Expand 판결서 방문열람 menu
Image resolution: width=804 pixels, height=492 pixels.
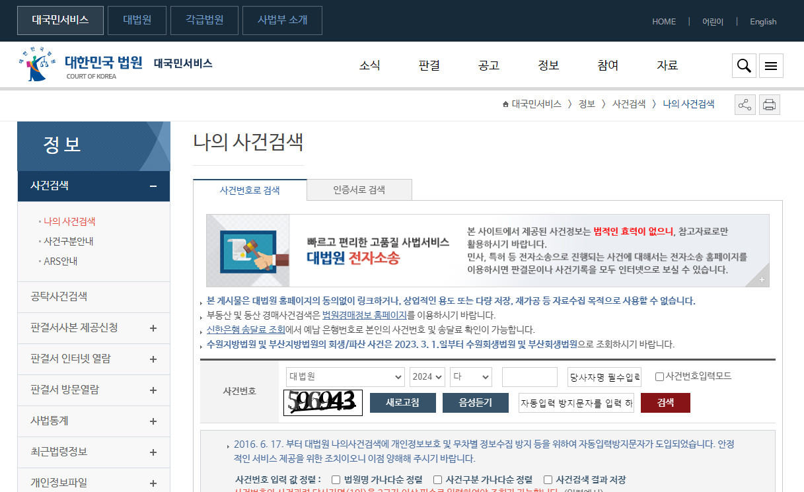point(153,390)
